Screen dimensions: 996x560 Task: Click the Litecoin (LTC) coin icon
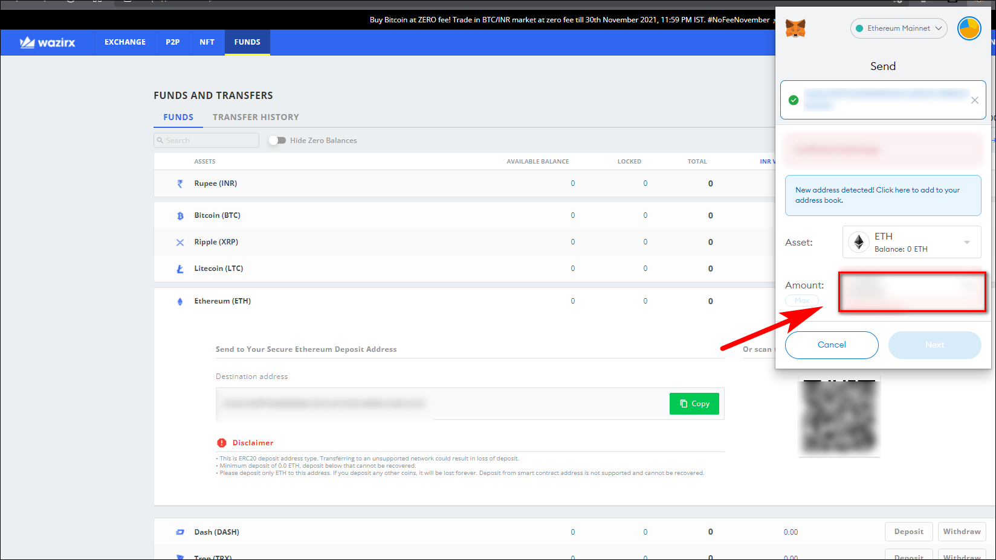tap(179, 269)
